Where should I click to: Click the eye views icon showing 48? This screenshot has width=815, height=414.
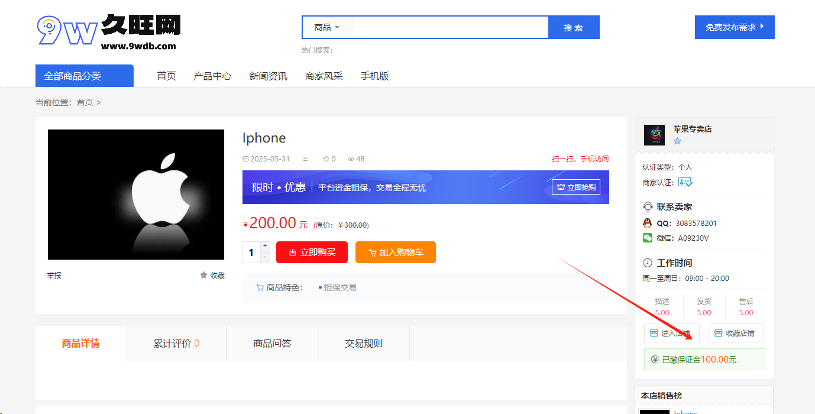[351, 159]
